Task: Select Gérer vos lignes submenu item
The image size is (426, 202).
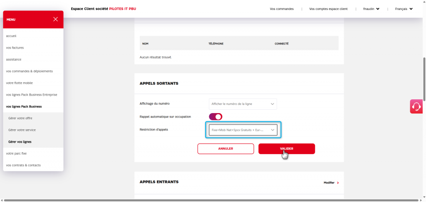Action: pyautogui.click(x=20, y=142)
